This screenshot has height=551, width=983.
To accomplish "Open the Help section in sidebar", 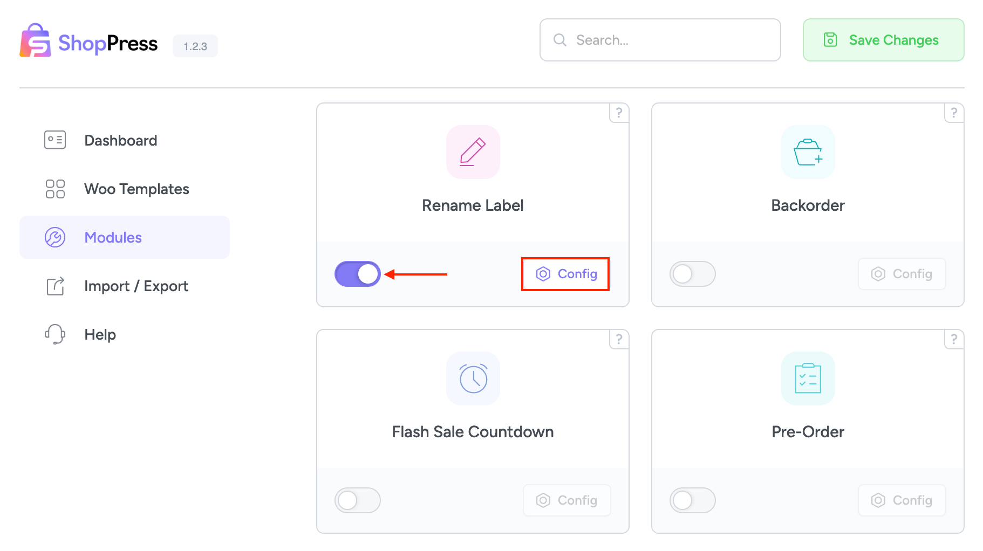I will click(100, 334).
